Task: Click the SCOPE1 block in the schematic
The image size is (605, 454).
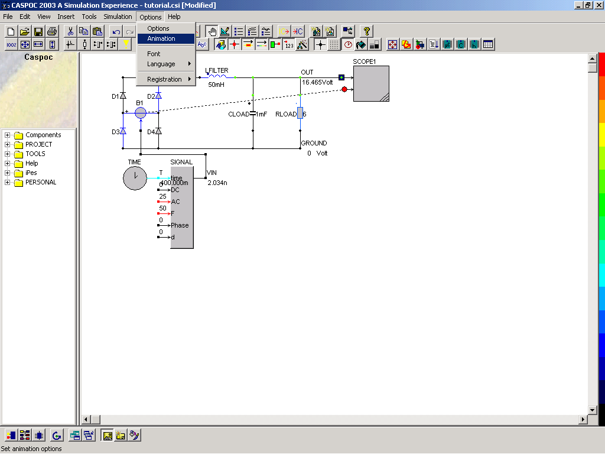Action: pos(371,83)
